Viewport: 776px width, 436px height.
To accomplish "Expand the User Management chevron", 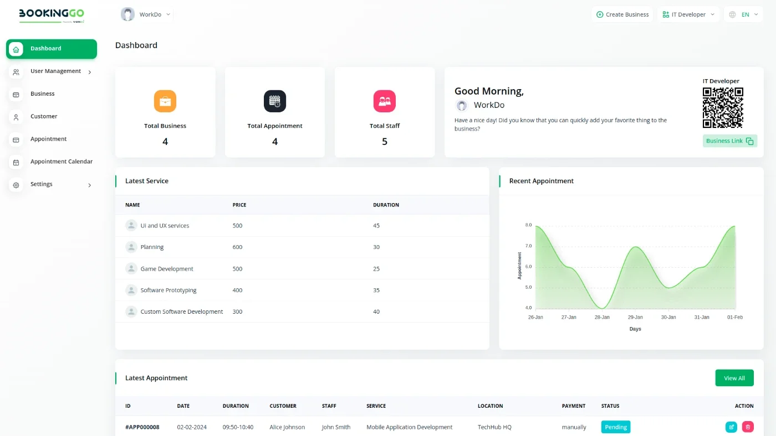I will tap(90, 72).
